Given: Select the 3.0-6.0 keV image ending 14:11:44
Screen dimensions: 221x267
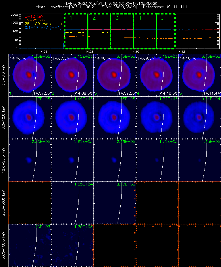Looking at the screenshot, I should [x=199, y=75].
